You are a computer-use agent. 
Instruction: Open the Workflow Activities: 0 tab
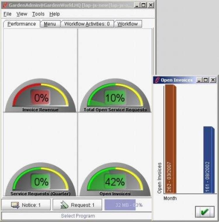coord(87,24)
